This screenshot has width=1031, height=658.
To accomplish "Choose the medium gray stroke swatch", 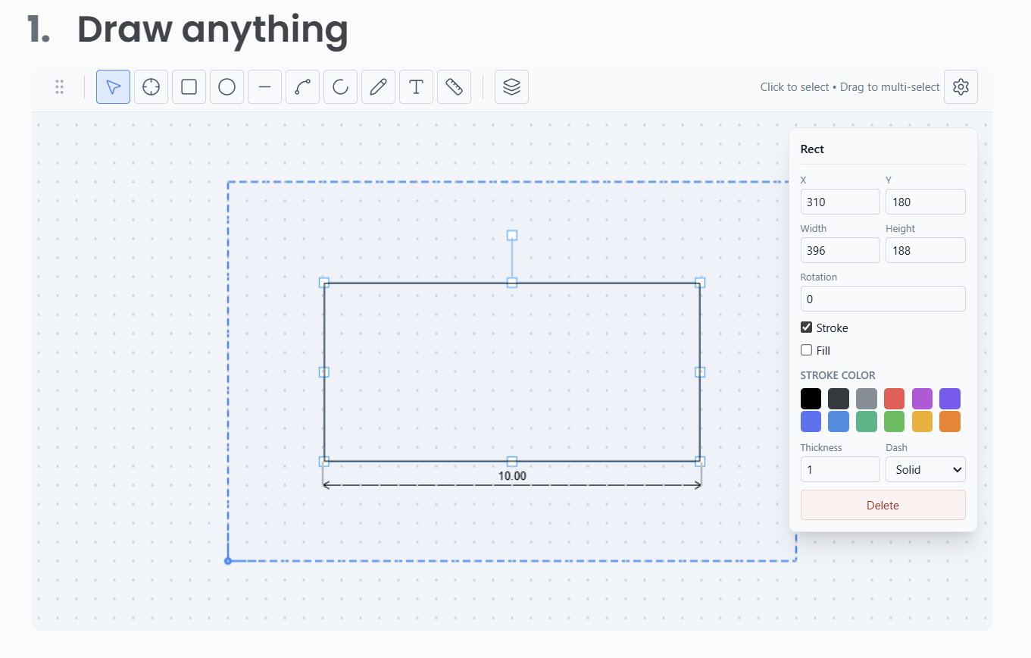I will pos(867,399).
